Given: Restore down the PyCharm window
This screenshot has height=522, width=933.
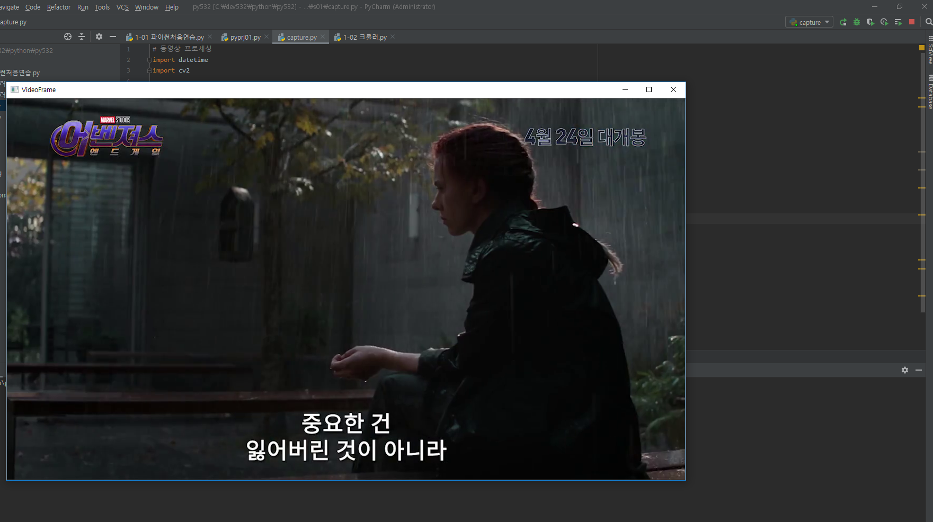Looking at the screenshot, I should pyautogui.click(x=899, y=6).
